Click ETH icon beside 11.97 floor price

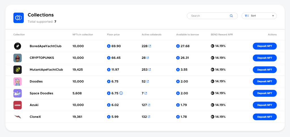pos(109,69)
